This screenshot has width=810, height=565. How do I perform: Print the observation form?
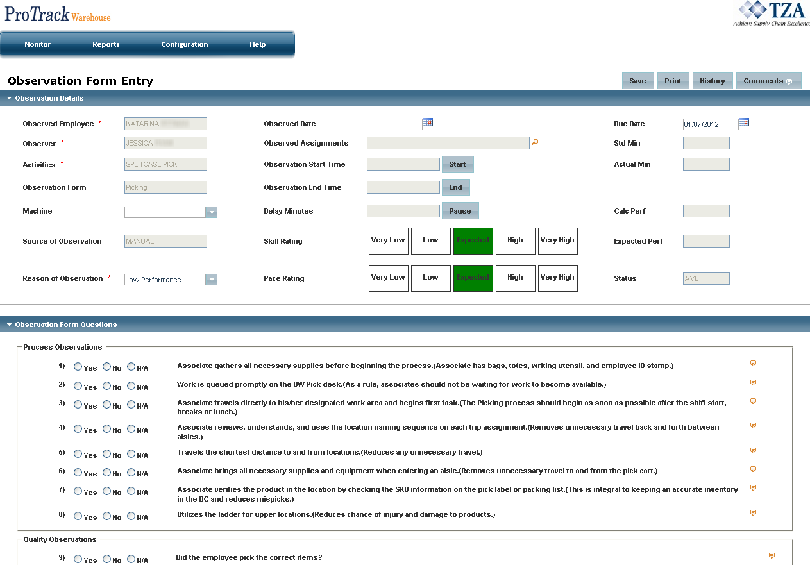673,81
